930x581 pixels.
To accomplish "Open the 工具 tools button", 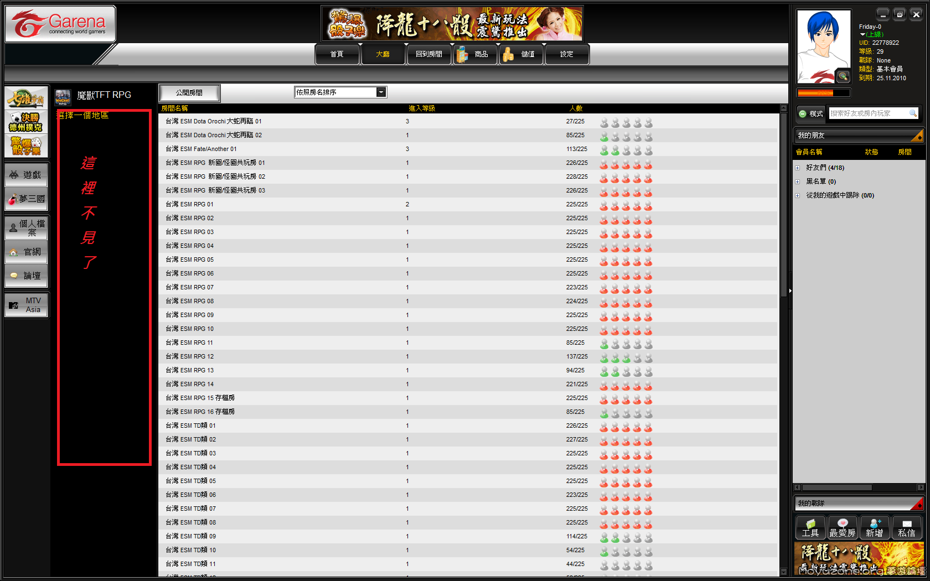I will coord(810,527).
